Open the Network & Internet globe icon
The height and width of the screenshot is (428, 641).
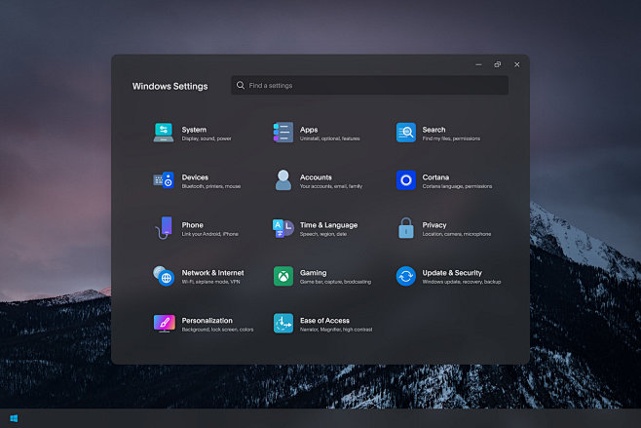pos(164,276)
